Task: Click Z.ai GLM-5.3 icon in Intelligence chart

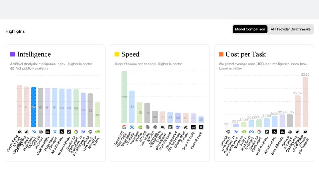Action: [x=69, y=132]
